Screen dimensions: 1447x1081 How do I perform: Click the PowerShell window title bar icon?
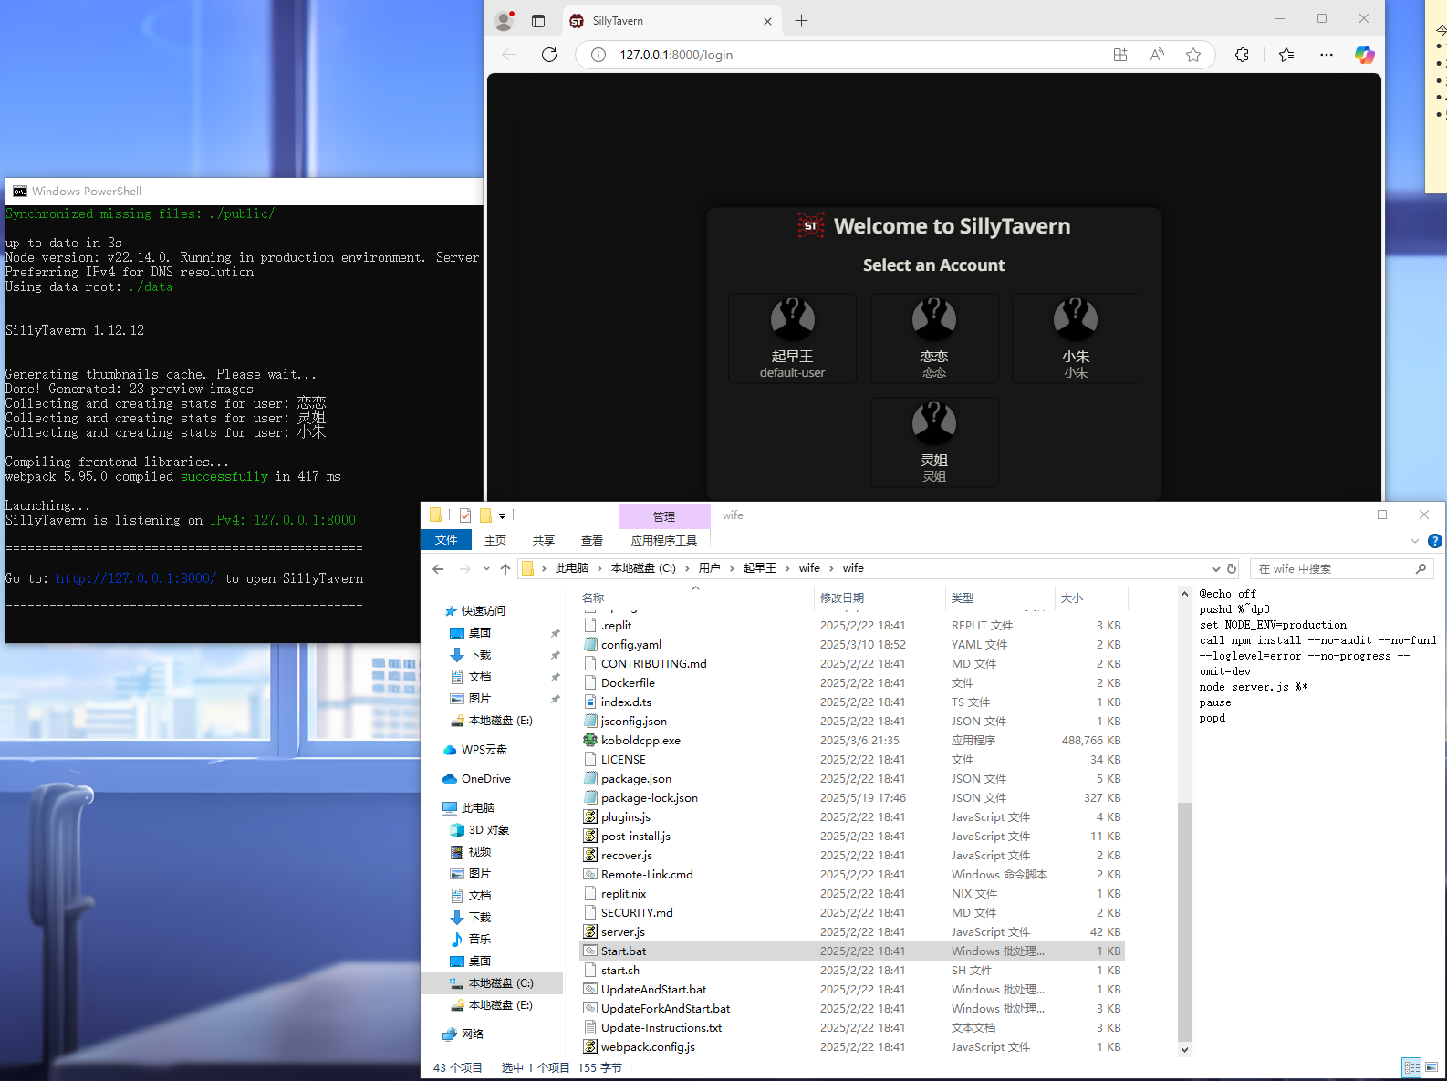(19, 192)
